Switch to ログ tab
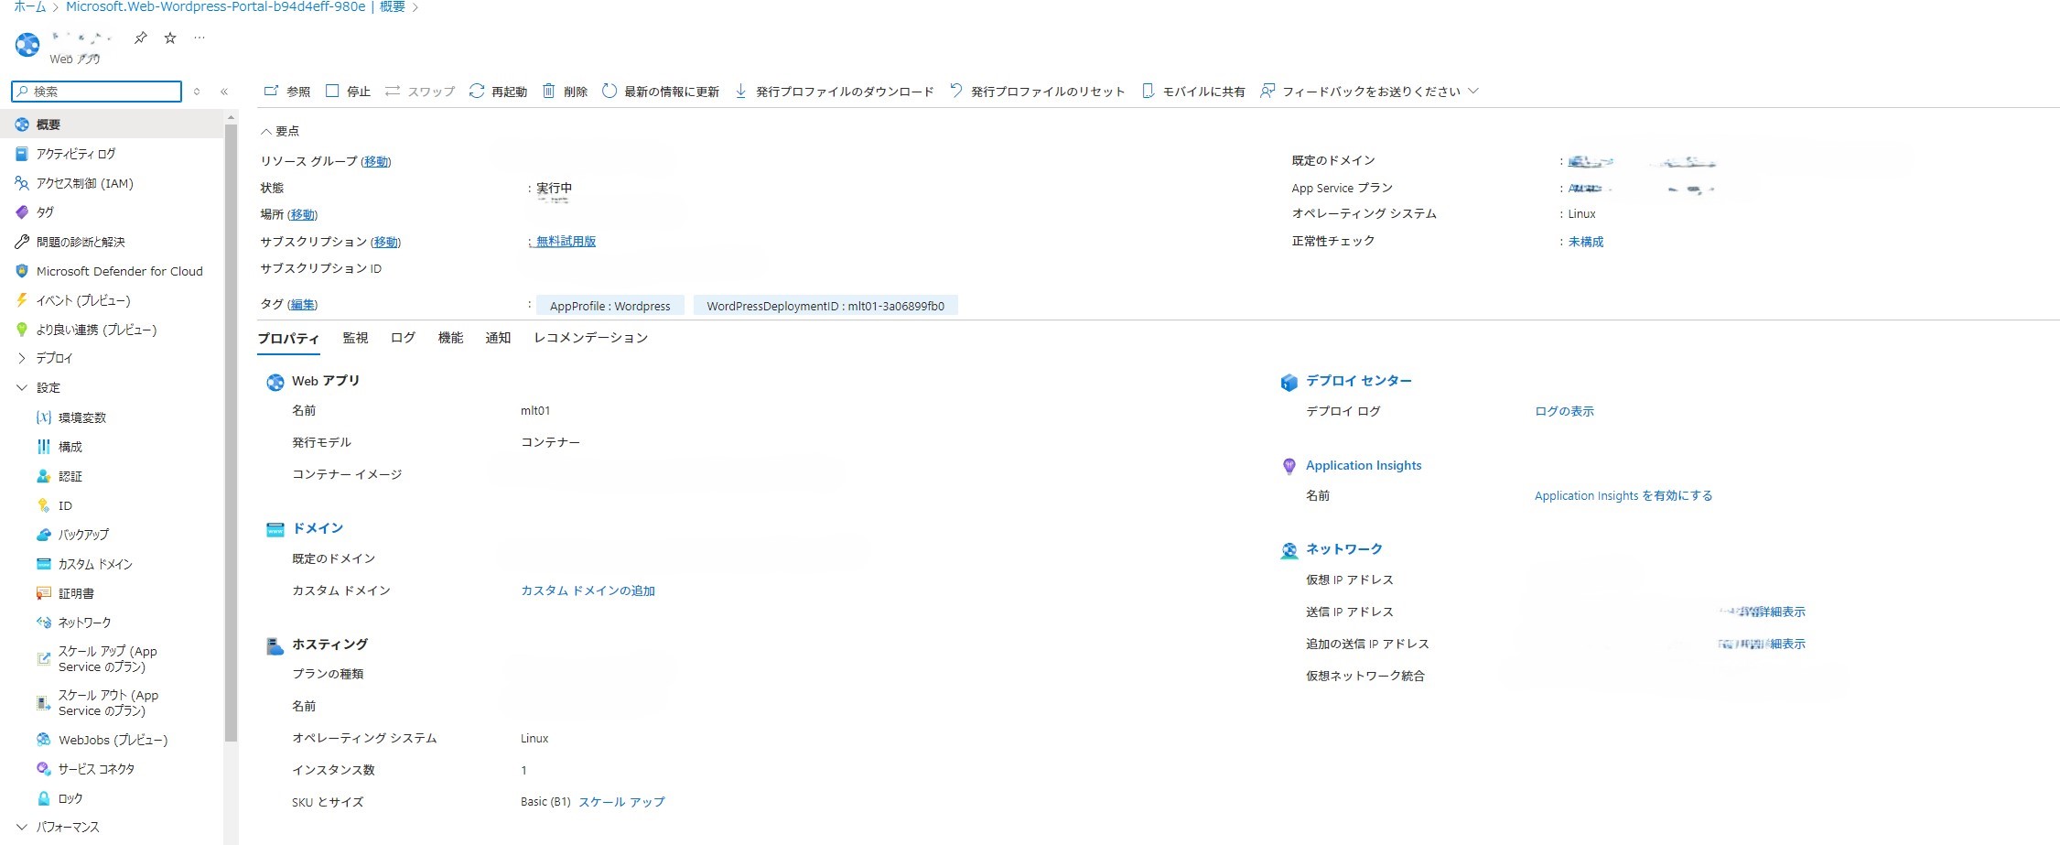 coord(403,338)
